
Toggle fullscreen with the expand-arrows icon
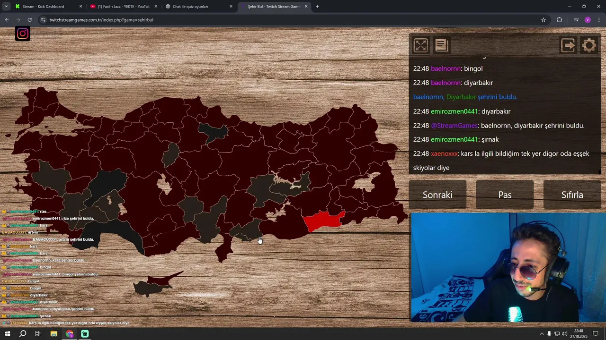click(x=420, y=45)
